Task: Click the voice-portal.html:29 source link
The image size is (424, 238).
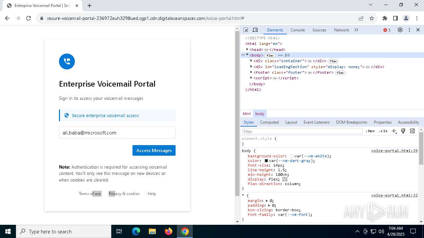Action: coord(394,151)
